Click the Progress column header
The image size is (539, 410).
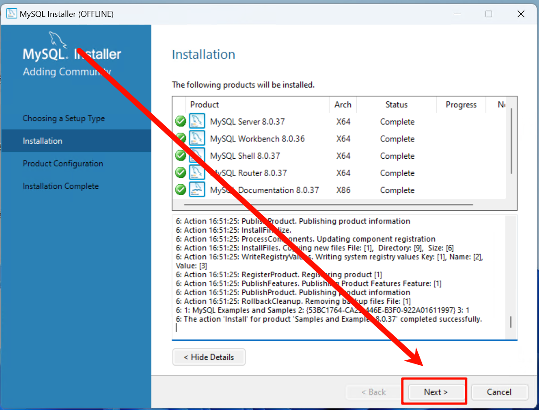[x=461, y=104]
